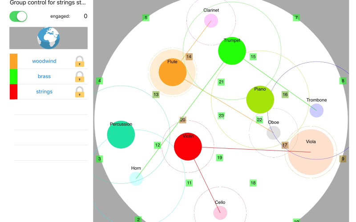Click speaker marker 18
Viewport: 356px width, 222px height.
pos(253,183)
